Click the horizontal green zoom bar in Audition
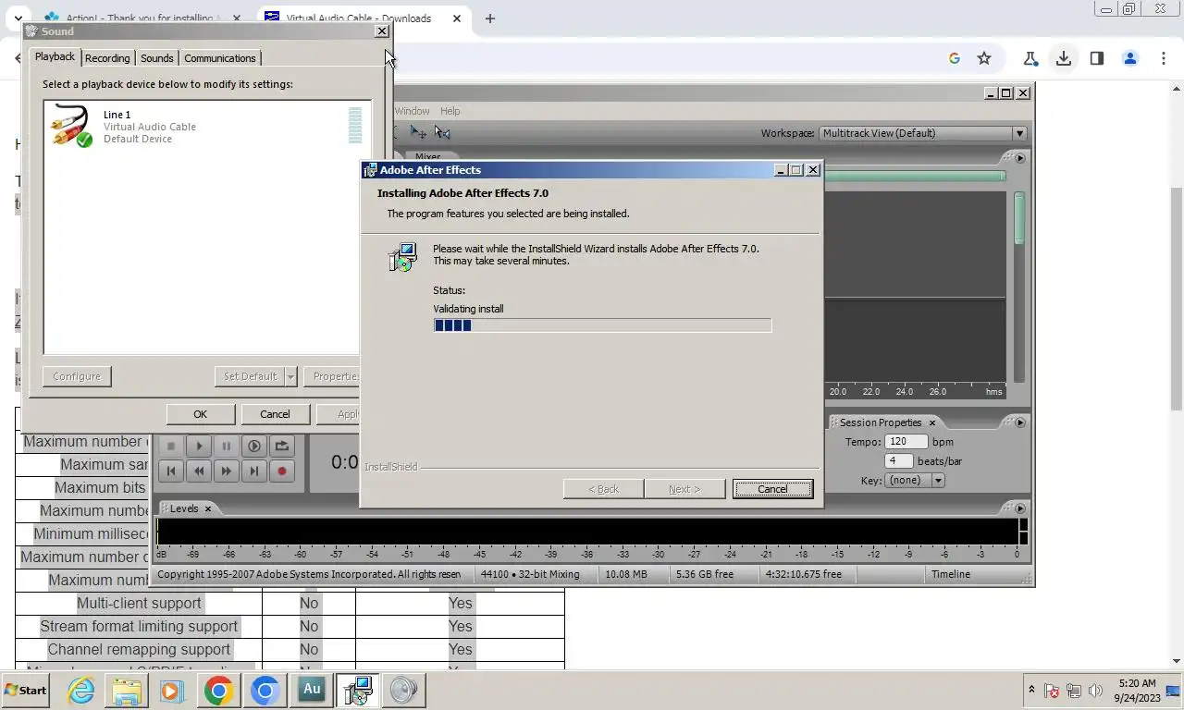 (913, 176)
